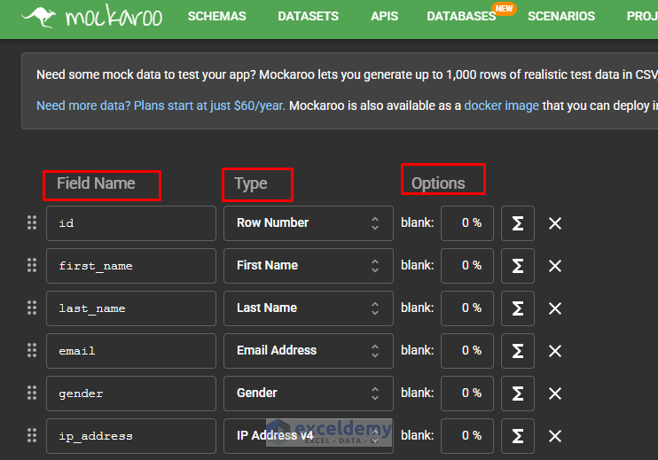The width and height of the screenshot is (658, 460).
Task: Open the First Name type selector
Action: tap(309, 266)
